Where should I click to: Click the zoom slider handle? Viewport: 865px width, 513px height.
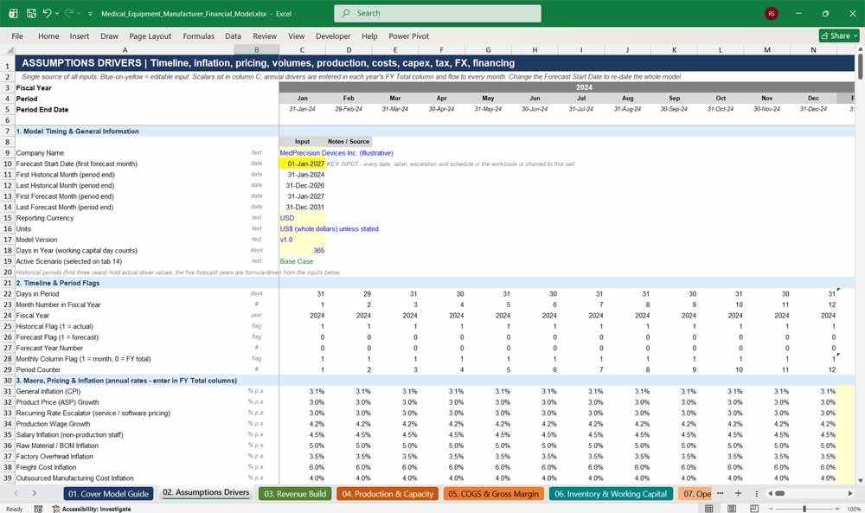pyautogui.click(x=804, y=509)
